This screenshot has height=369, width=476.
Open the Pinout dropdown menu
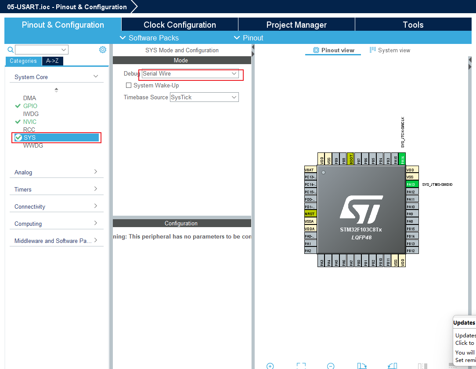pyautogui.click(x=249, y=38)
